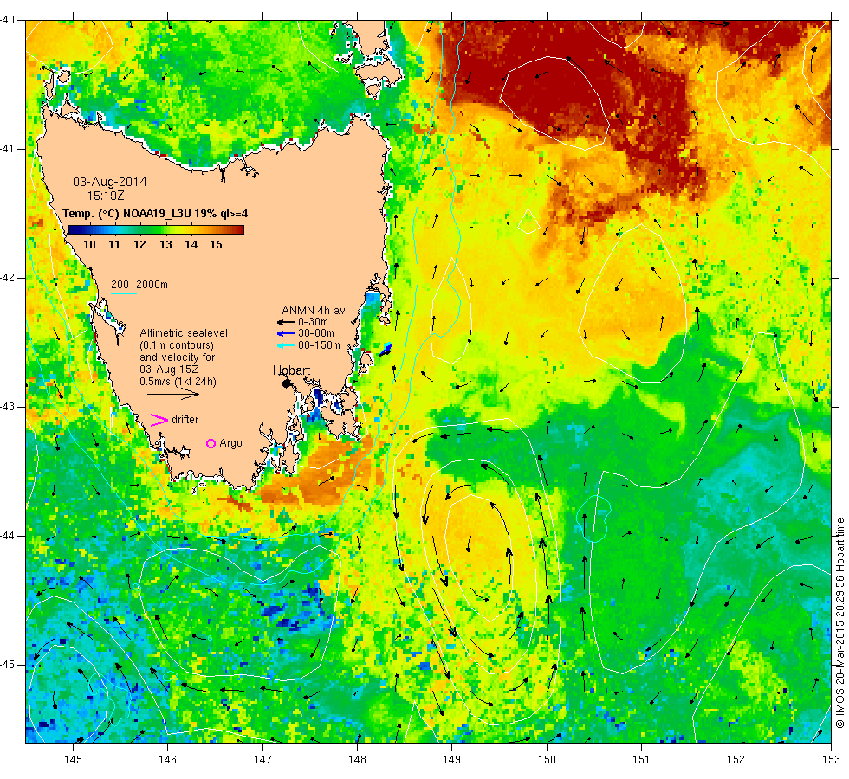This screenshot has width=849, height=779.
Task: Click the "(0.1m contours)" text
Action: (x=177, y=345)
